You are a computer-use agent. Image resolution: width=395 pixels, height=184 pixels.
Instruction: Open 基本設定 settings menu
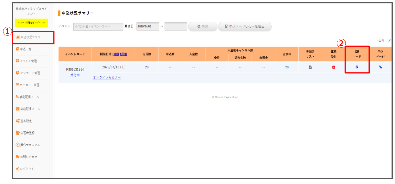tap(26, 121)
